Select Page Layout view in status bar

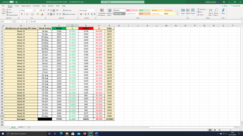click(x=215, y=130)
